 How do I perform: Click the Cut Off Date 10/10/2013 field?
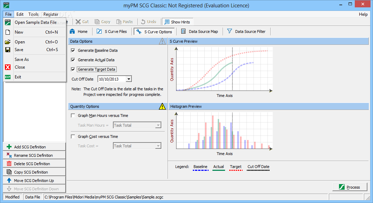(x=112, y=79)
